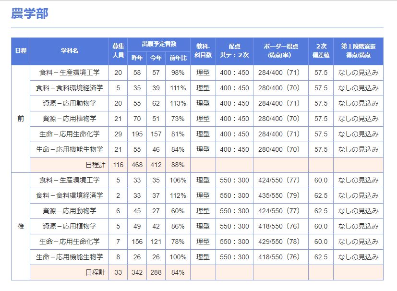Select the 前年比 sub-header
This screenshot has width=397, height=291.
pos(178,58)
